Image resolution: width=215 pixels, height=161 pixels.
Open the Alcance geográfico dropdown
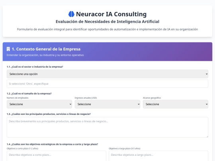point(176,104)
